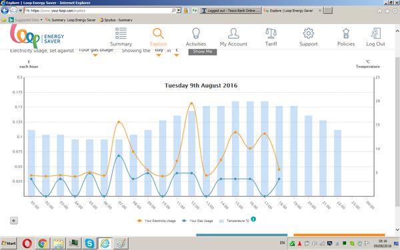Screen dimensions: 400x250
Task: Open Skype from the taskbar
Action: click(89, 243)
